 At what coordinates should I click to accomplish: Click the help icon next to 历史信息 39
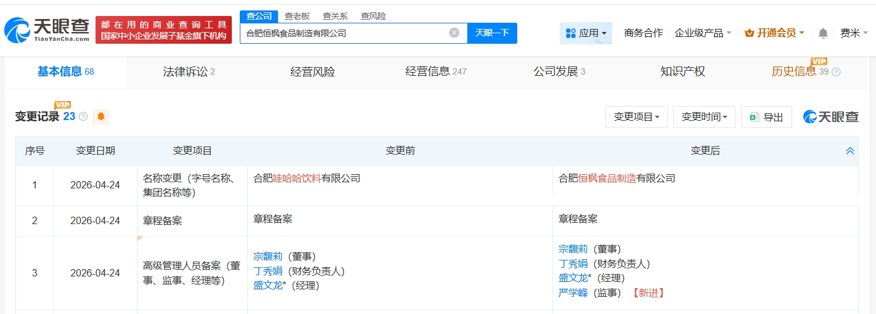click(836, 72)
